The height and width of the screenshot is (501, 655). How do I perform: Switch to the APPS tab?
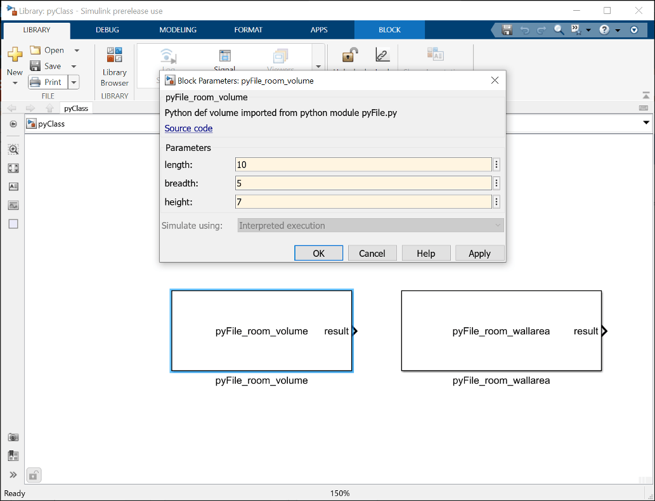click(x=319, y=30)
